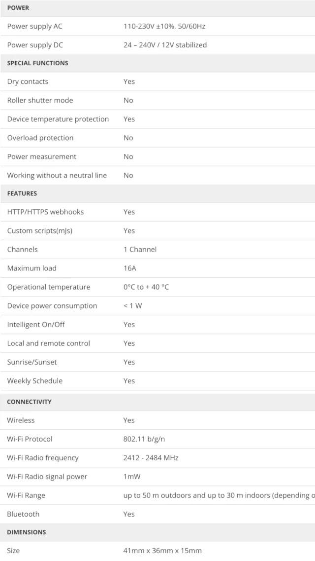The image size is (315, 561).
Task: Click the Operational temperature value 0°C to + 40 °C
Action: click(x=146, y=287)
